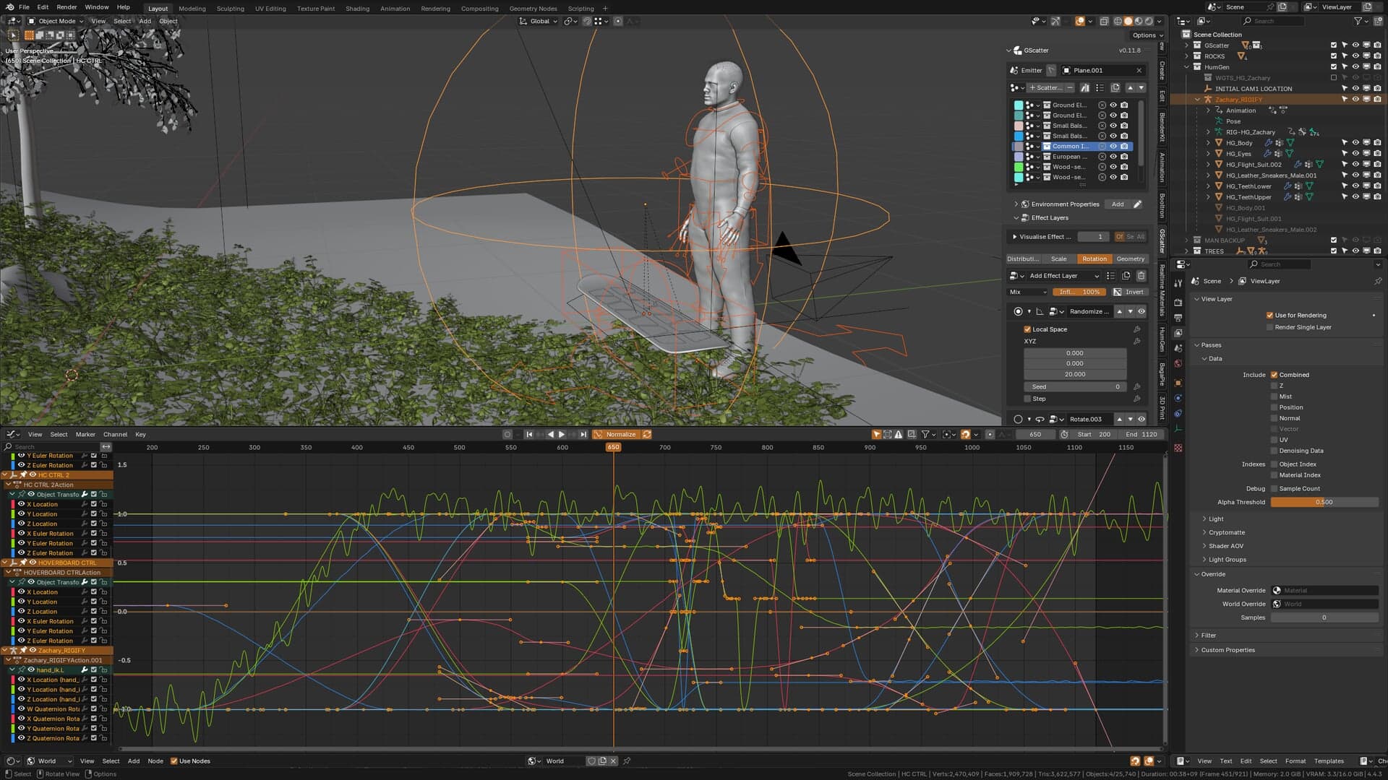1388x780 pixels.
Task: Open the Render properties tab icon
Action: [1178, 303]
